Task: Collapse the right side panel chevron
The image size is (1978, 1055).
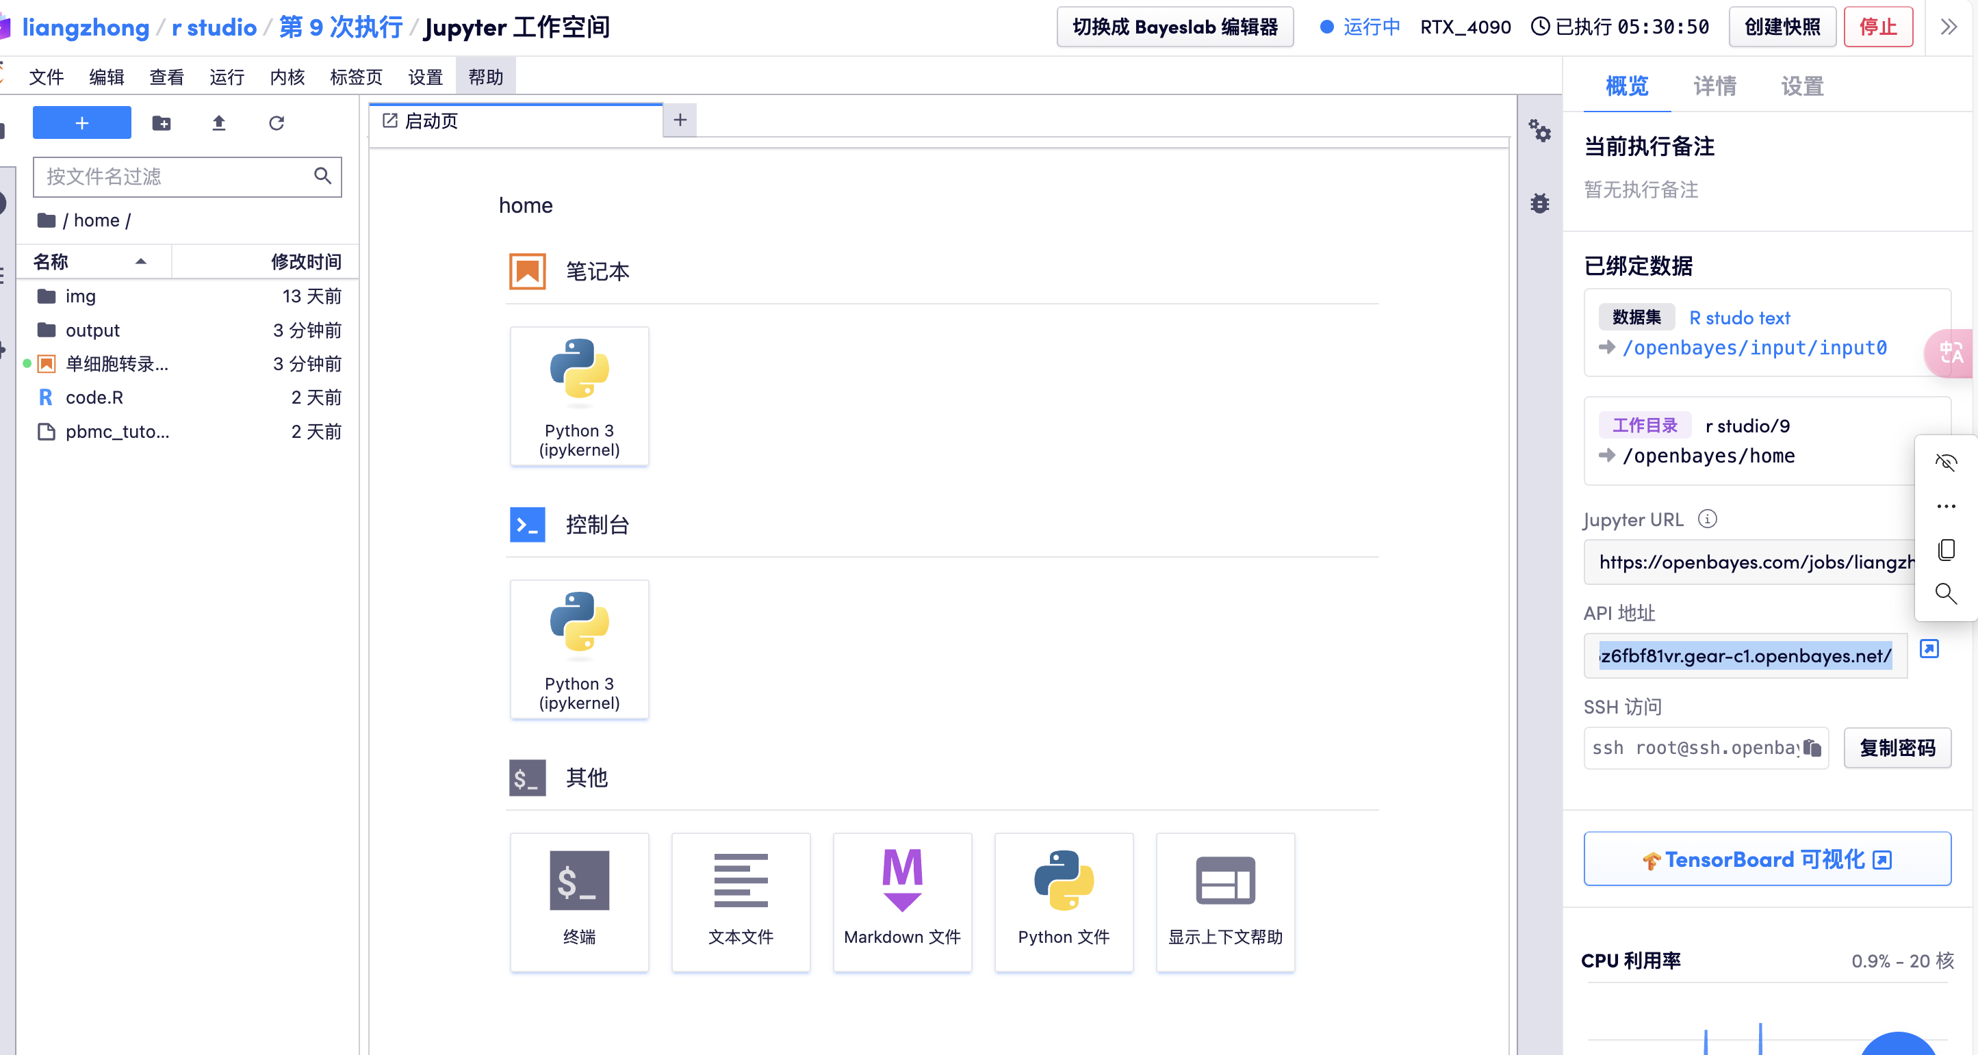Action: [1948, 27]
